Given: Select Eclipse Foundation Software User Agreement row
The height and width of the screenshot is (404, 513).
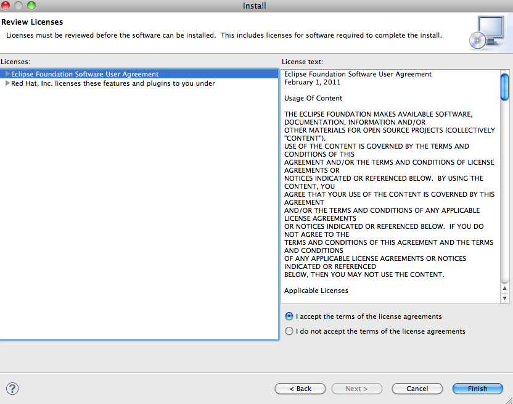Looking at the screenshot, I should (139, 74).
